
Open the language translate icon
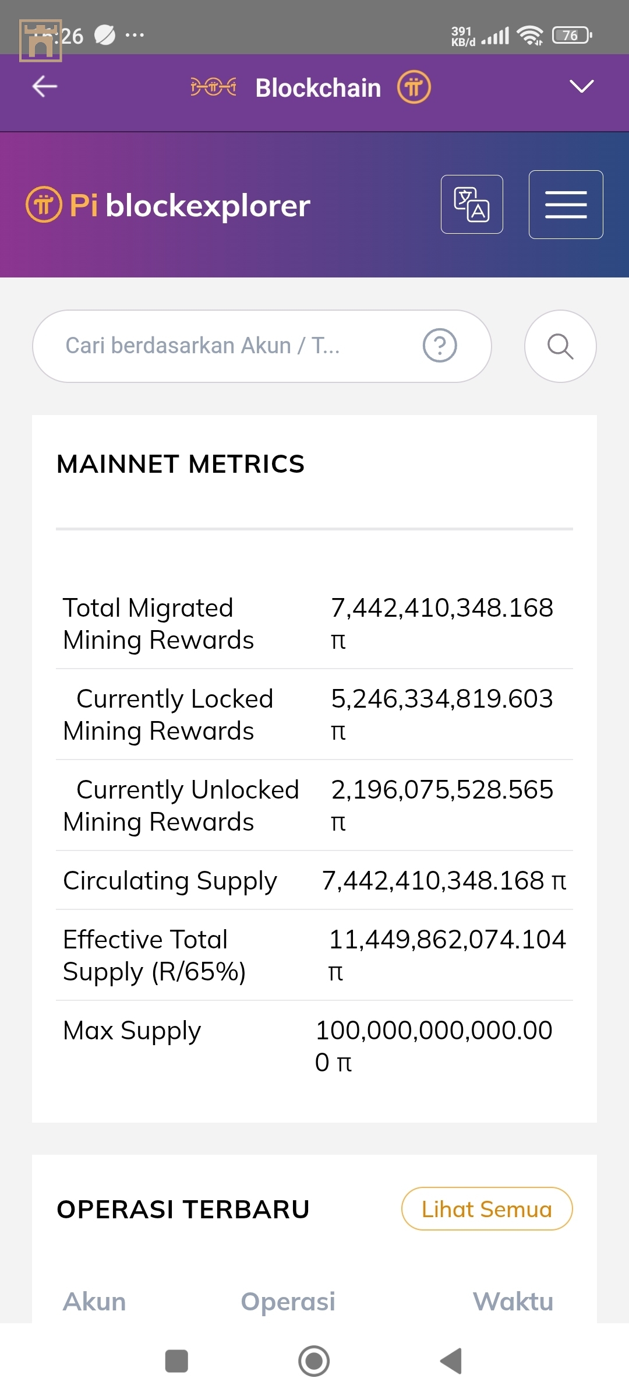tap(472, 204)
